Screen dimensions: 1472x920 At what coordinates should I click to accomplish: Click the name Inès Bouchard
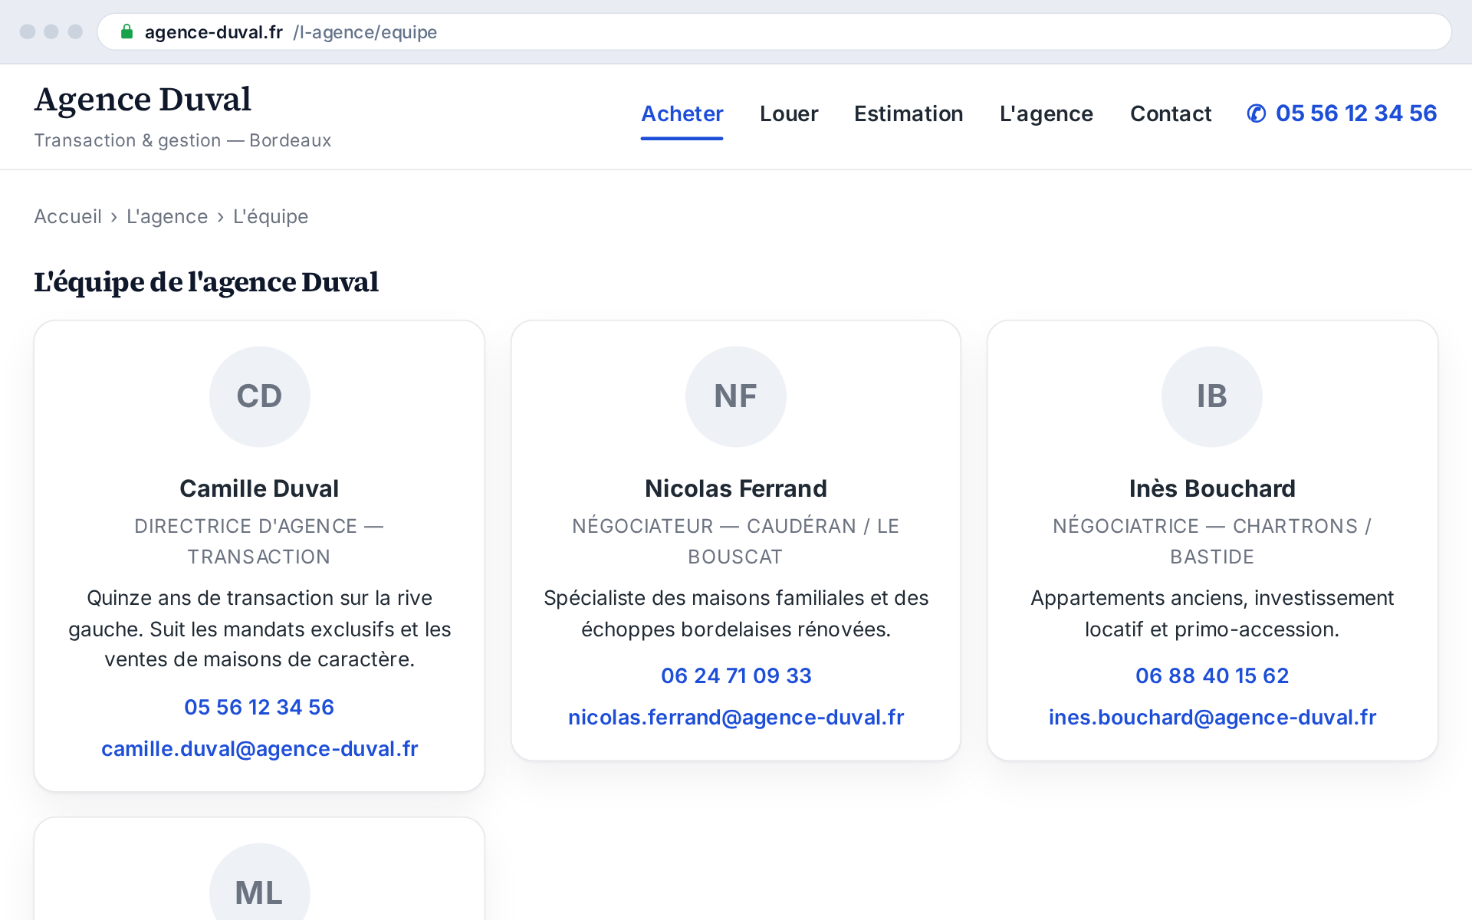coord(1212,488)
